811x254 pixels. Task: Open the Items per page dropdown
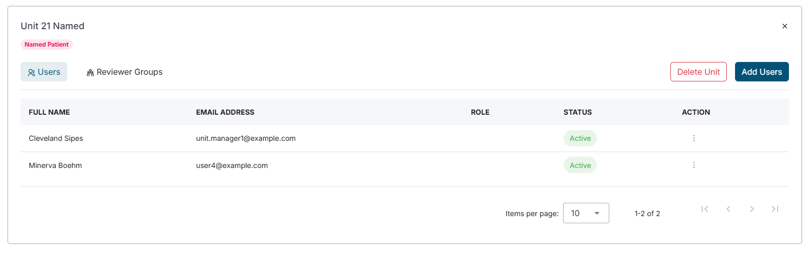[x=586, y=213]
